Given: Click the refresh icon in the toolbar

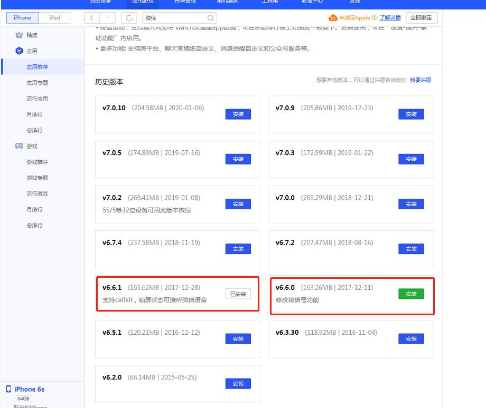Looking at the screenshot, I should click(x=129, y=17).
